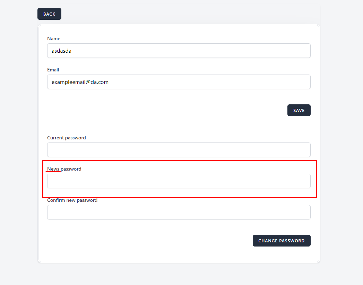Click the word "News" in the label
The height and width of the screenshot is (285, 363).
click(53, 169)
